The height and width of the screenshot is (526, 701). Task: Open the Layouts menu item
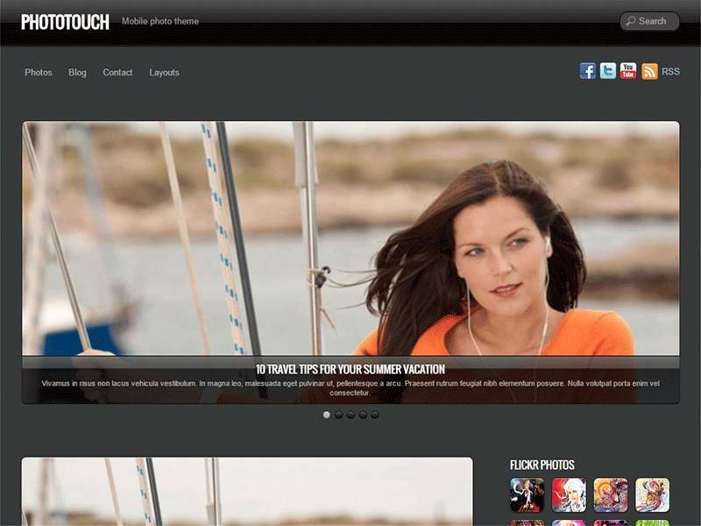164,73
